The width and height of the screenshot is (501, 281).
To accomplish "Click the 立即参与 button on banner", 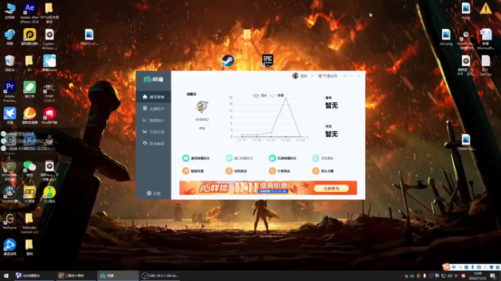I will coord(331,189).
